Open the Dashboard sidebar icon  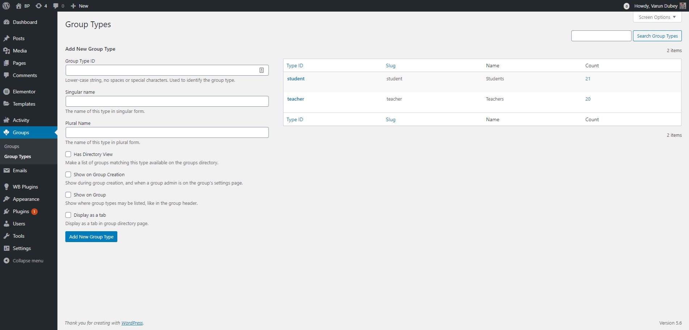[7, 22]
